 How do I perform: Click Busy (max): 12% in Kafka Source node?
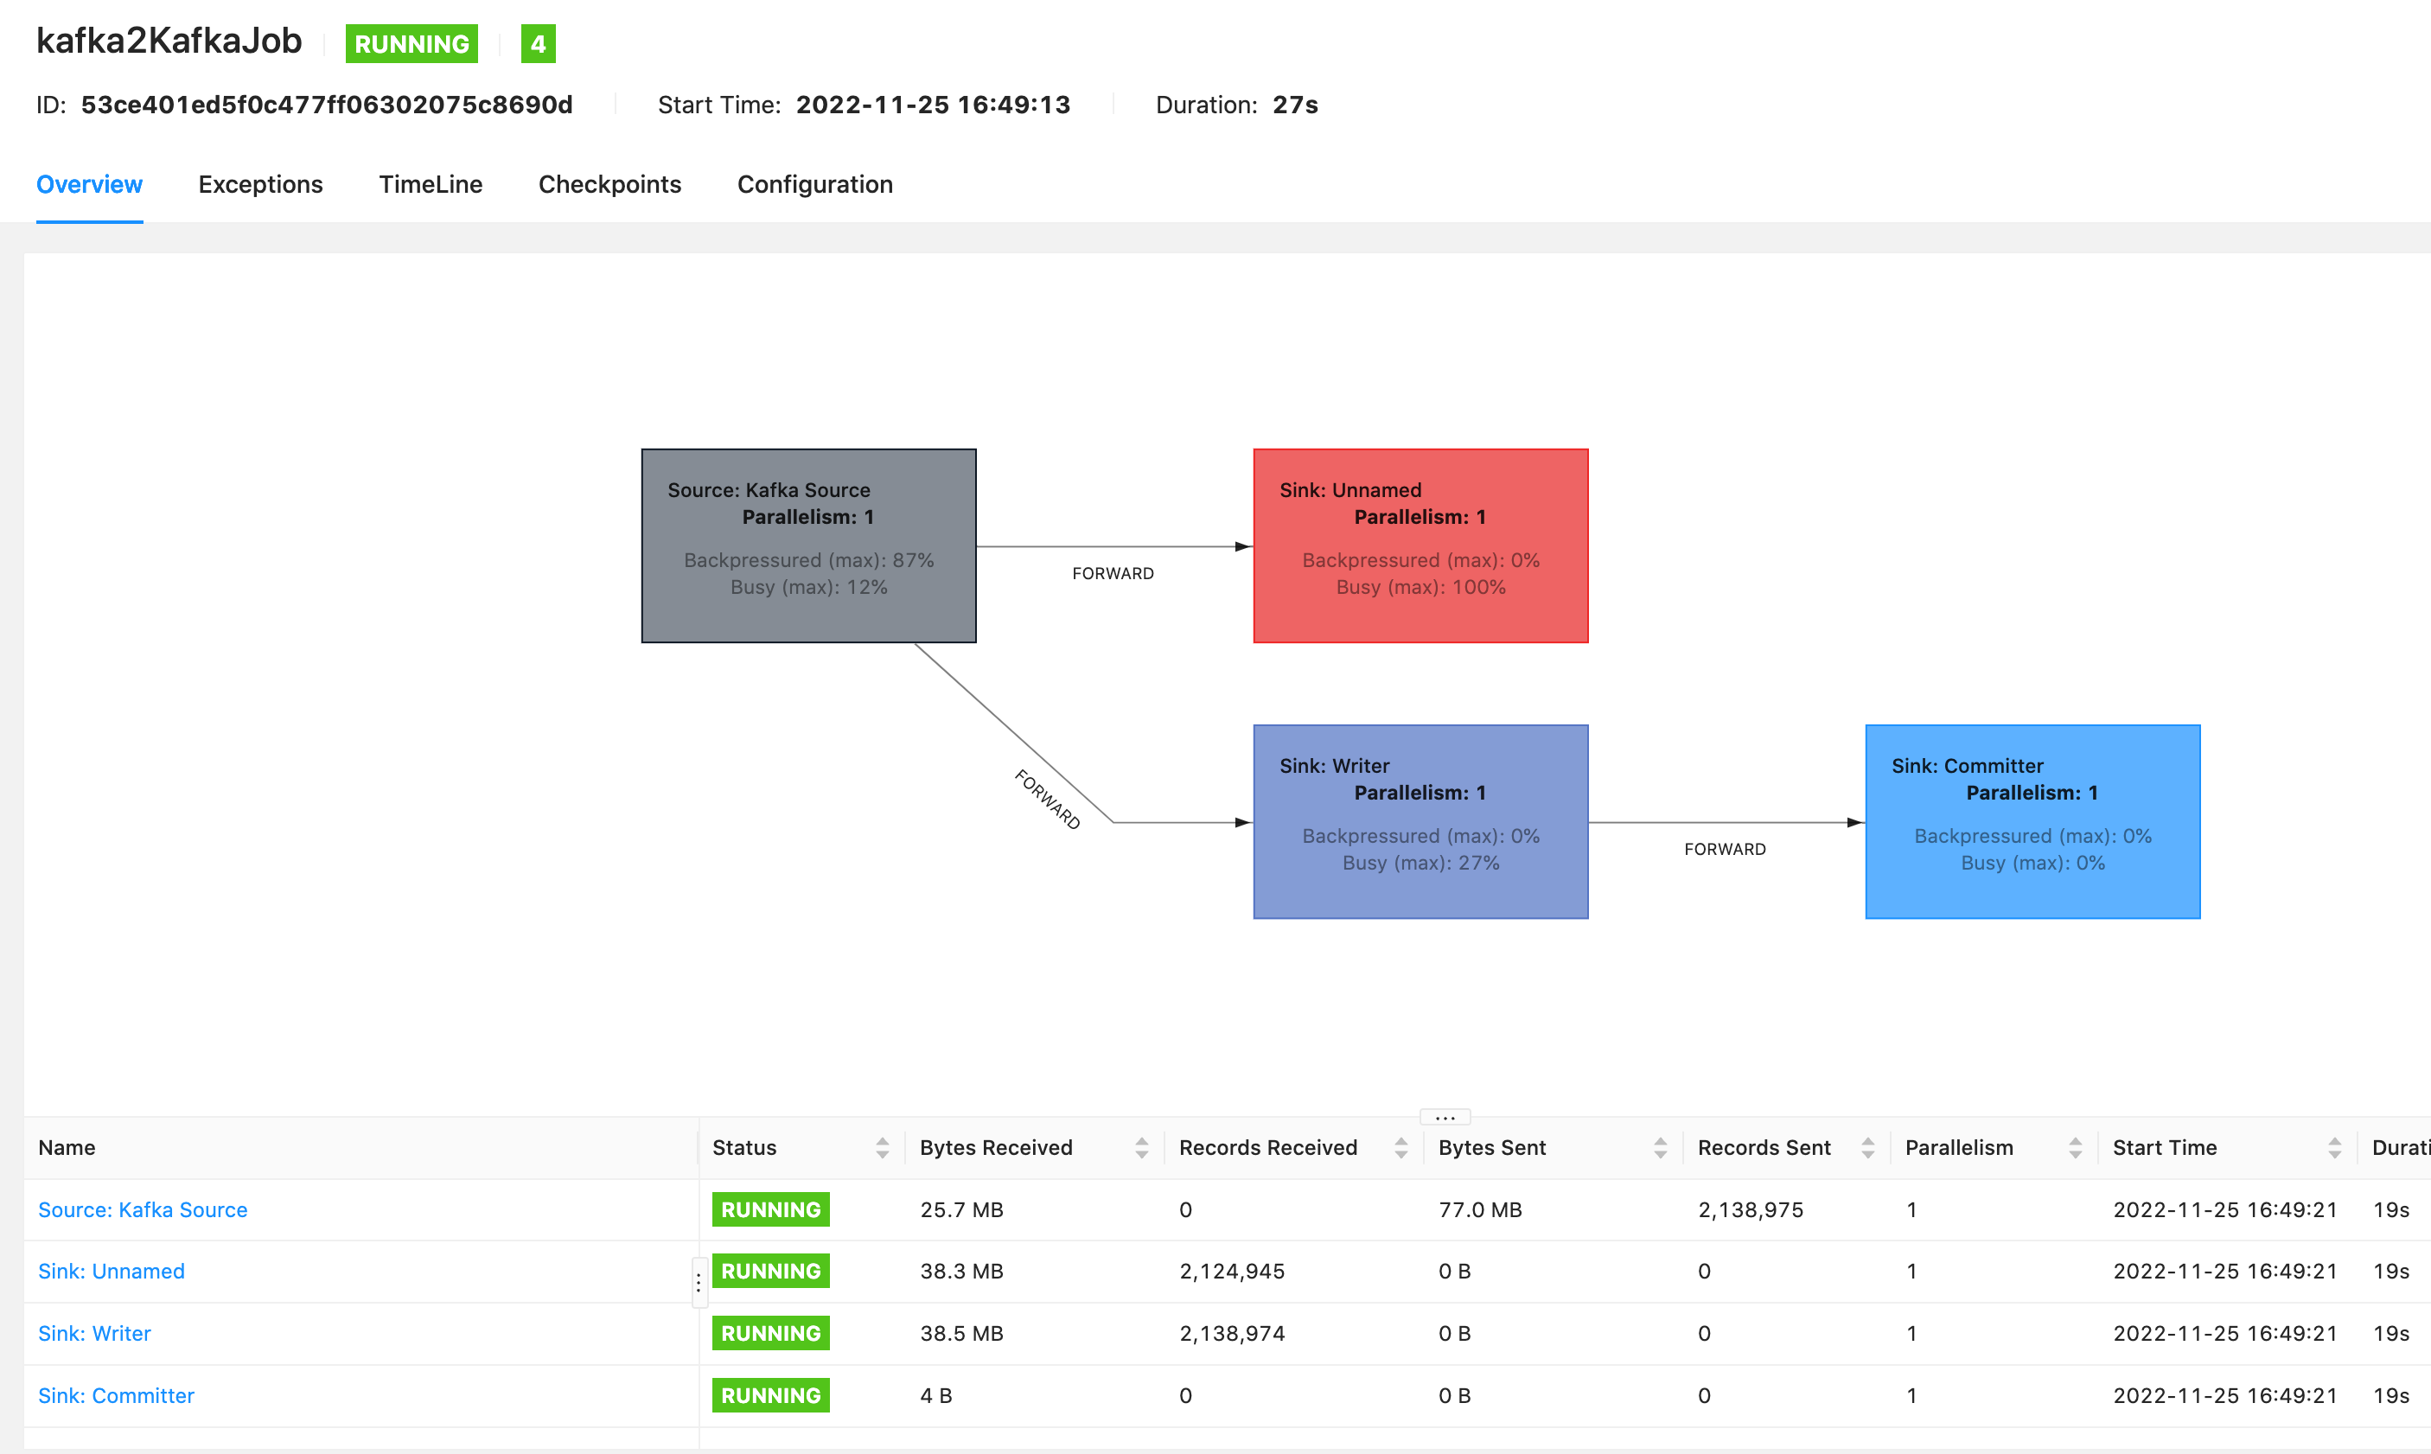808,587
